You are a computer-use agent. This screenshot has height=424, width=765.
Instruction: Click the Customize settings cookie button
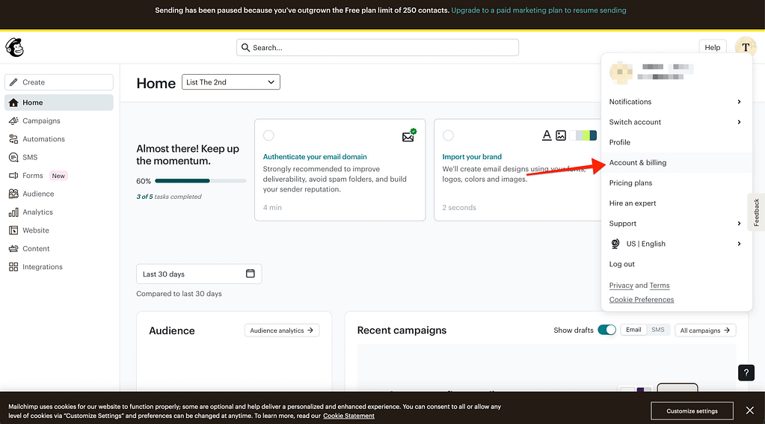click(x=692, y=411)
